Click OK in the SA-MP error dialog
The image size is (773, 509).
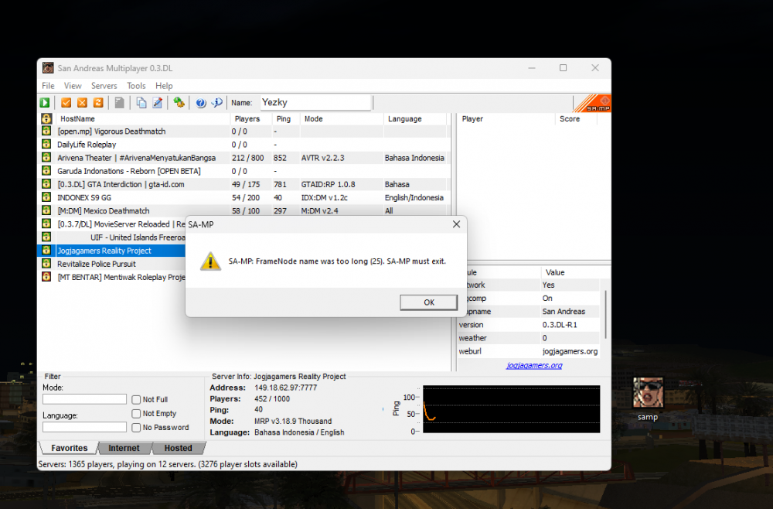coord(428,302)
